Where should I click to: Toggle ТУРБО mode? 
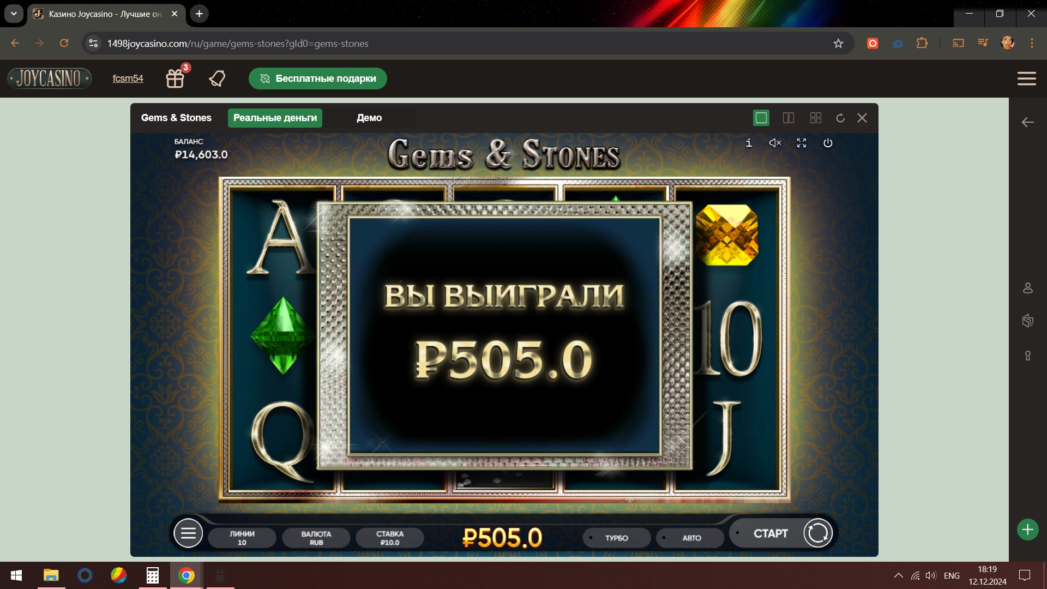pyautogui.click(x=617, y=538)
